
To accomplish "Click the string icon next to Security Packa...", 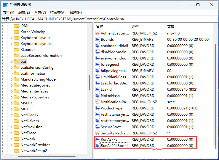I will coord(97,133).
